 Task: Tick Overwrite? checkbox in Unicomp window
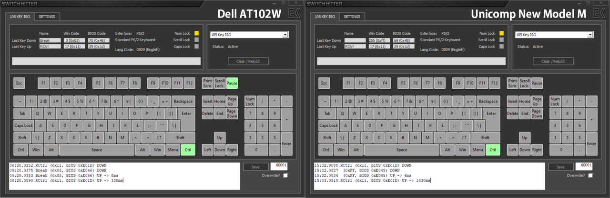tap(590, 175)
